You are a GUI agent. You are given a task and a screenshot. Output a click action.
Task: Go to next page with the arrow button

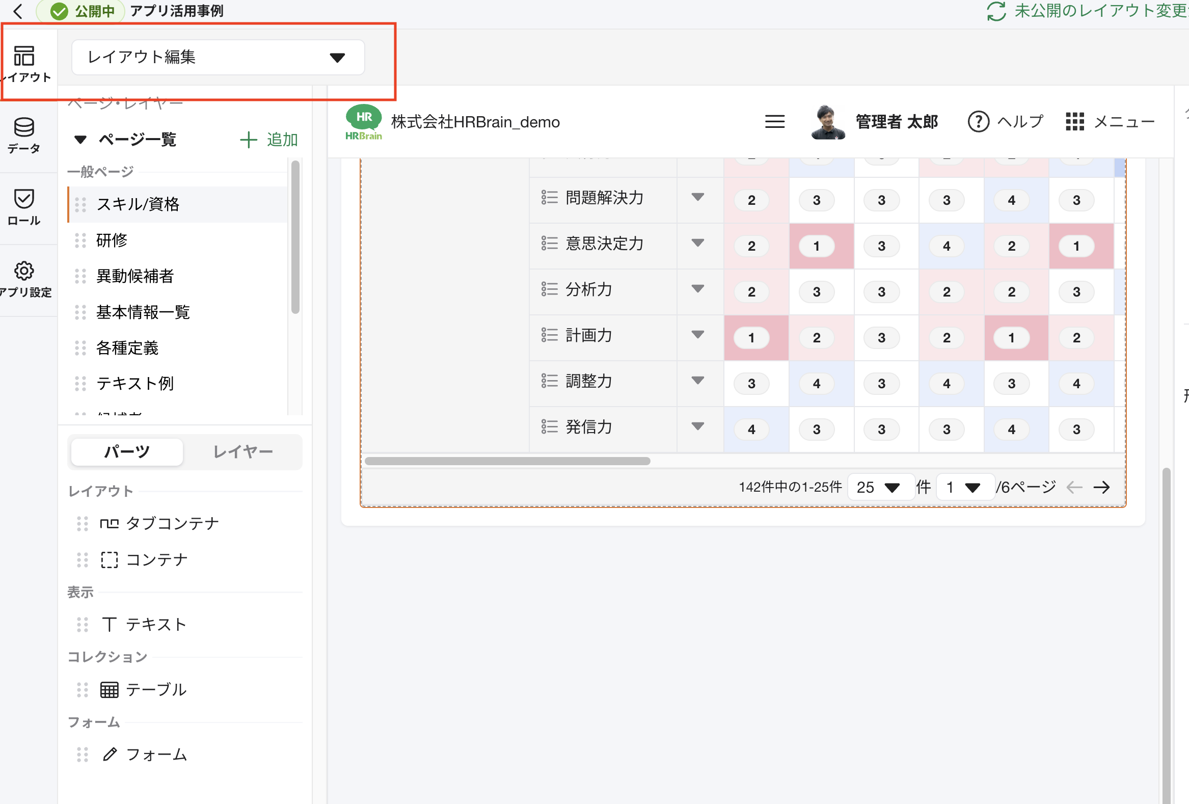coord(1102,487)
